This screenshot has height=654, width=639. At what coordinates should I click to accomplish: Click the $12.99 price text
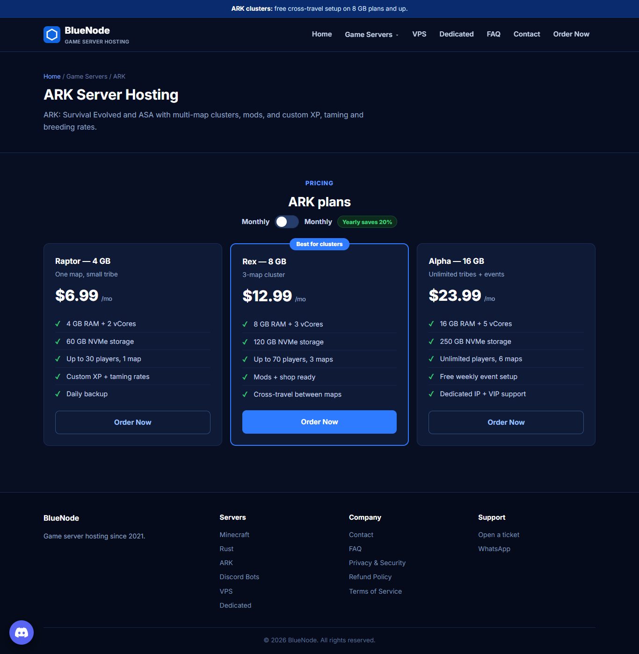267,296
